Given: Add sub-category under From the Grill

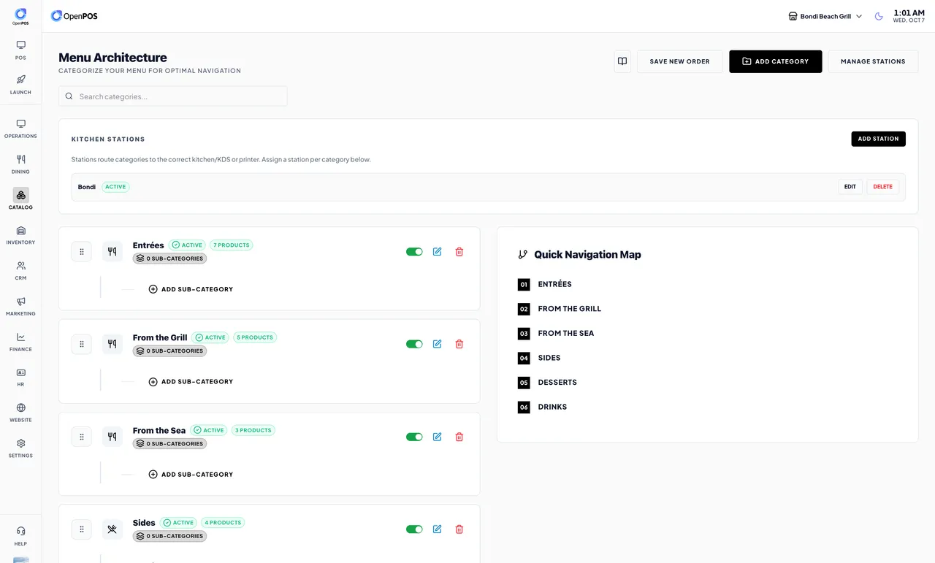Looking at the screenshot, I should [191, 382].
